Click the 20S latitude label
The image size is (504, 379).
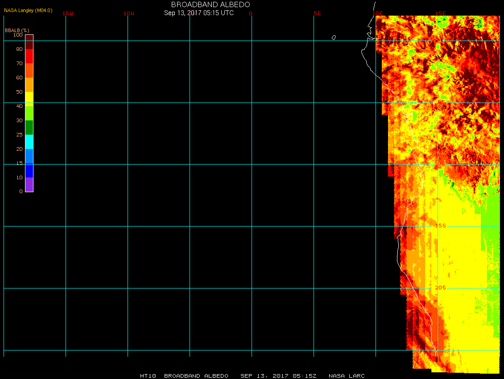(440, 288)
